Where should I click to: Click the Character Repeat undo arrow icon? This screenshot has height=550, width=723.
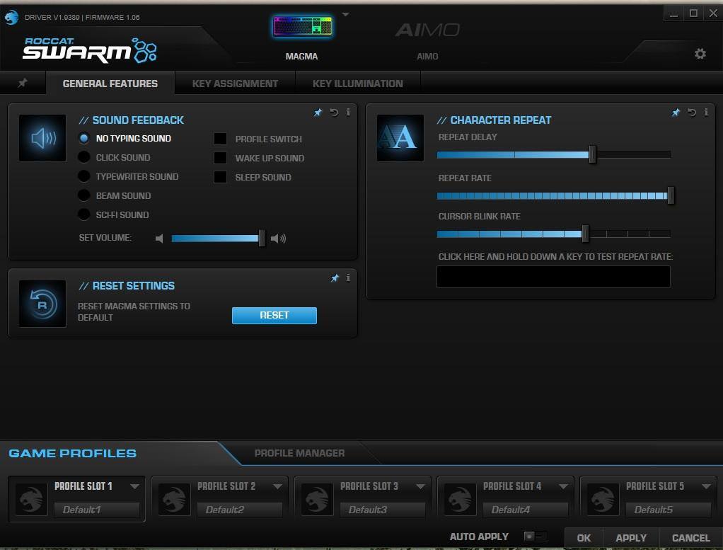(692, 113)
